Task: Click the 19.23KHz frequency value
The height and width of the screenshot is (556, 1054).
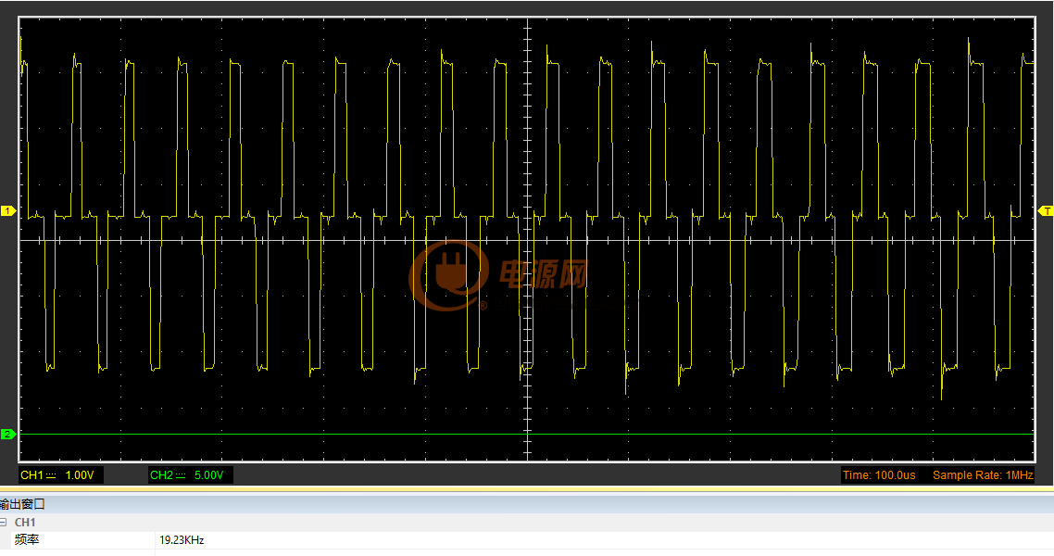Action: pyautogui.click(x=182, y=540)
